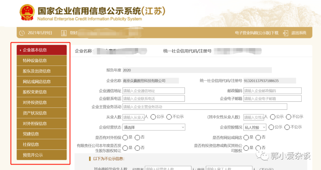Select 否 for 是否有对外担保
This screenshot has width=321, height=170.
(137, 137)
